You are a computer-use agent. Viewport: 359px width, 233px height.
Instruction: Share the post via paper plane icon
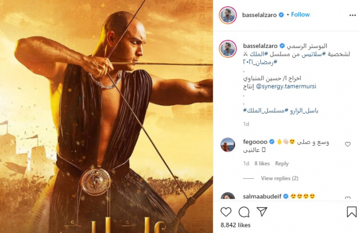pos(262,212)
